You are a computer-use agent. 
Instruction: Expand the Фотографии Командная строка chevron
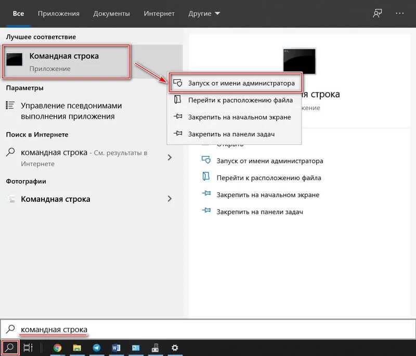click(x=170, y=199)
